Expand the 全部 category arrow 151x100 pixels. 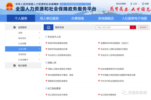pyautogui.click(x=39, y=33)
